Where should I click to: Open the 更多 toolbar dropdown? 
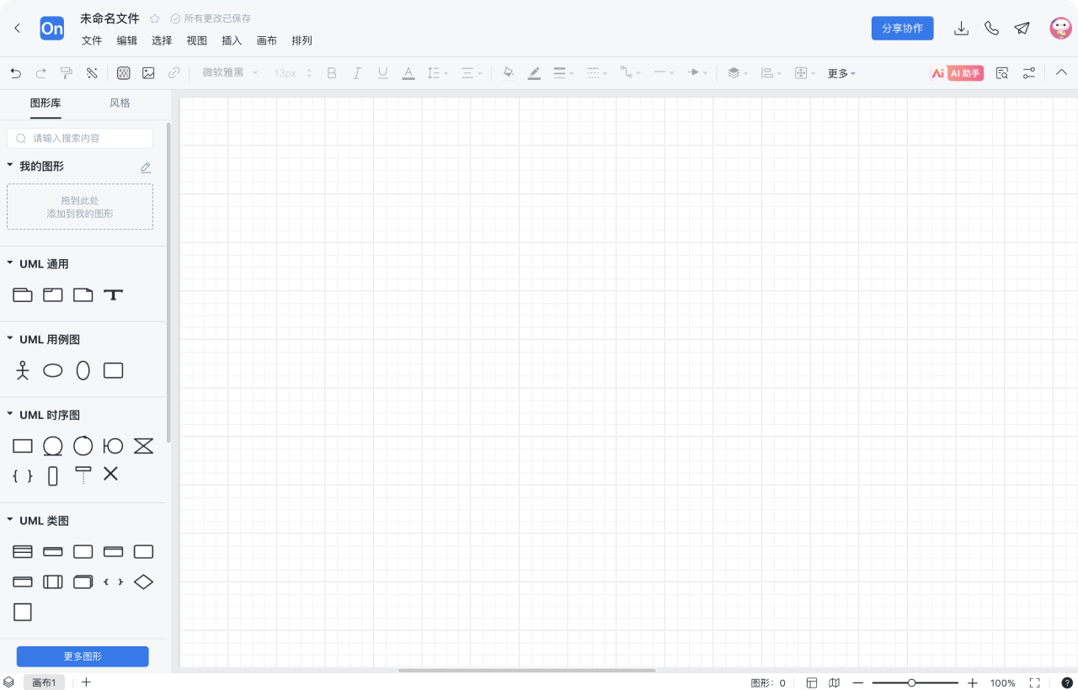tap(841, 73)
